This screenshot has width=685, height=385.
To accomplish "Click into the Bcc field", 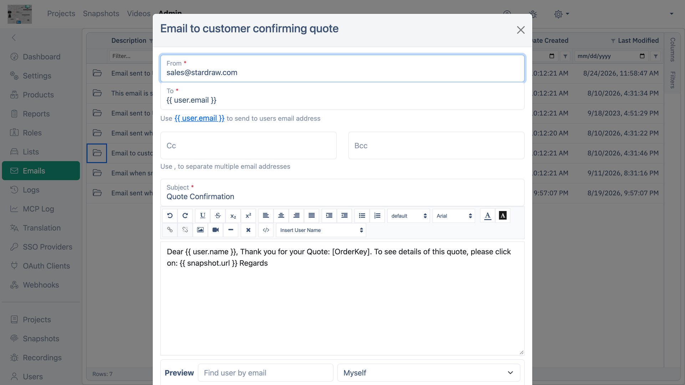I will (436, 145).
